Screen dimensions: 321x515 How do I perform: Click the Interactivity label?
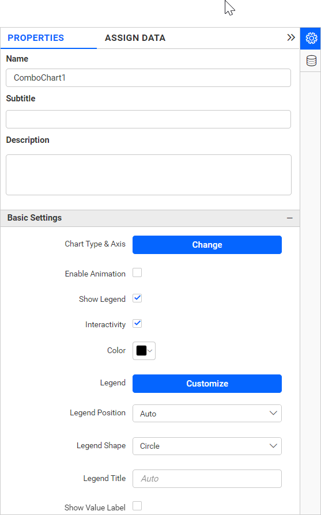pos(105,324)
